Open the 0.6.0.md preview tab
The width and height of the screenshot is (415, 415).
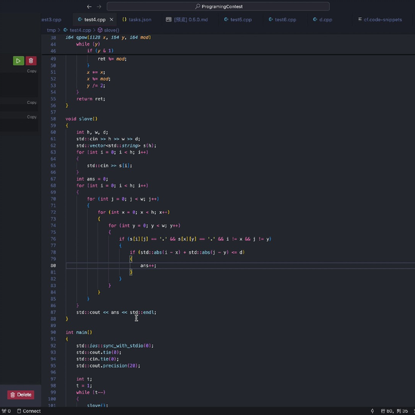pos(191,19)
